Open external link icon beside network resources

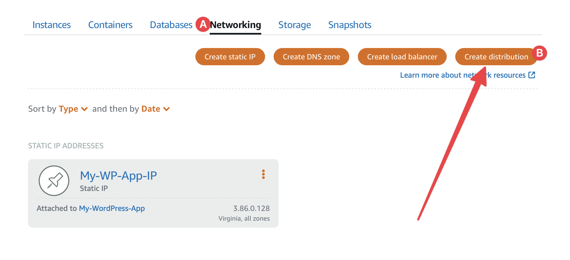[x=532, y=75]
